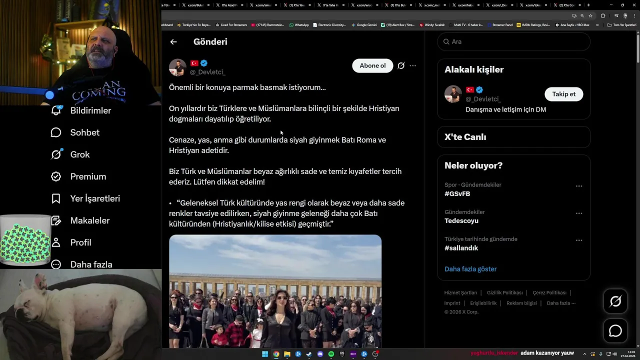Open a new browser tab
This screenshot has width=640, height=360.
[588, 5]
